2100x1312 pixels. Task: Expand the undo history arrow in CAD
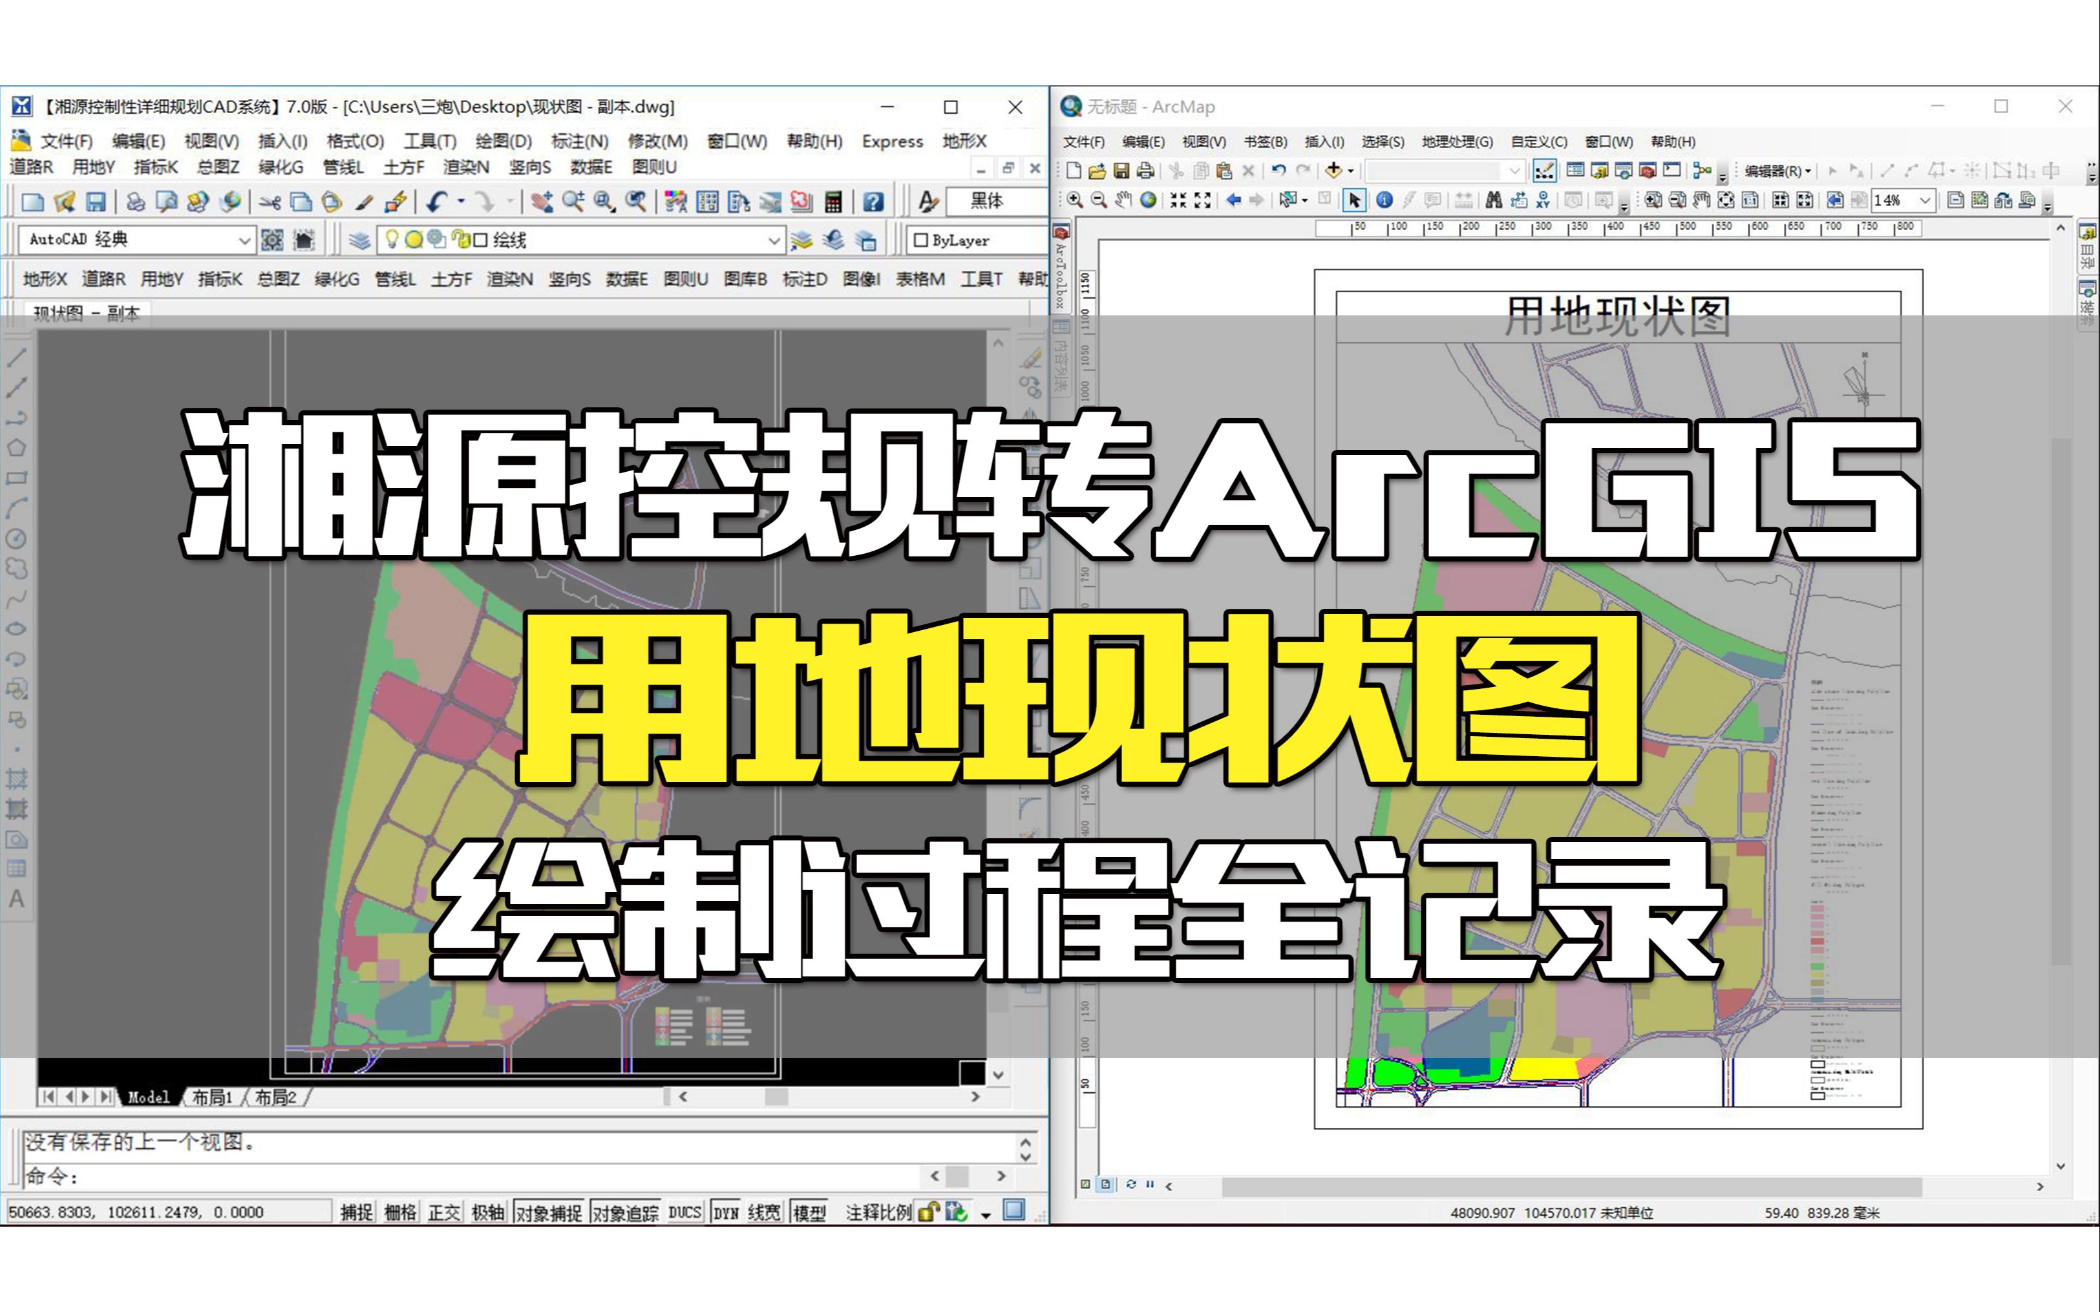click(x=461, y=202)
